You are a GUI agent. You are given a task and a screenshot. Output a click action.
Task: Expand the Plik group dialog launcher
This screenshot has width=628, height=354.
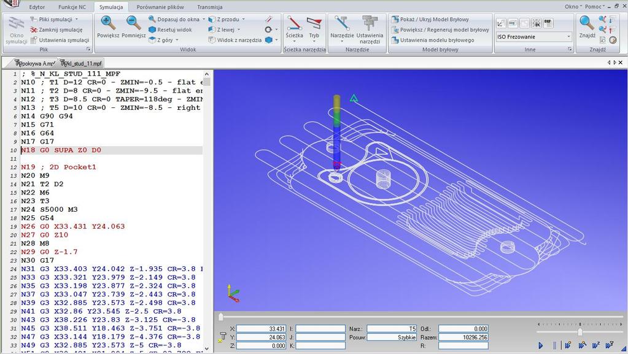[x=88, y=49]
